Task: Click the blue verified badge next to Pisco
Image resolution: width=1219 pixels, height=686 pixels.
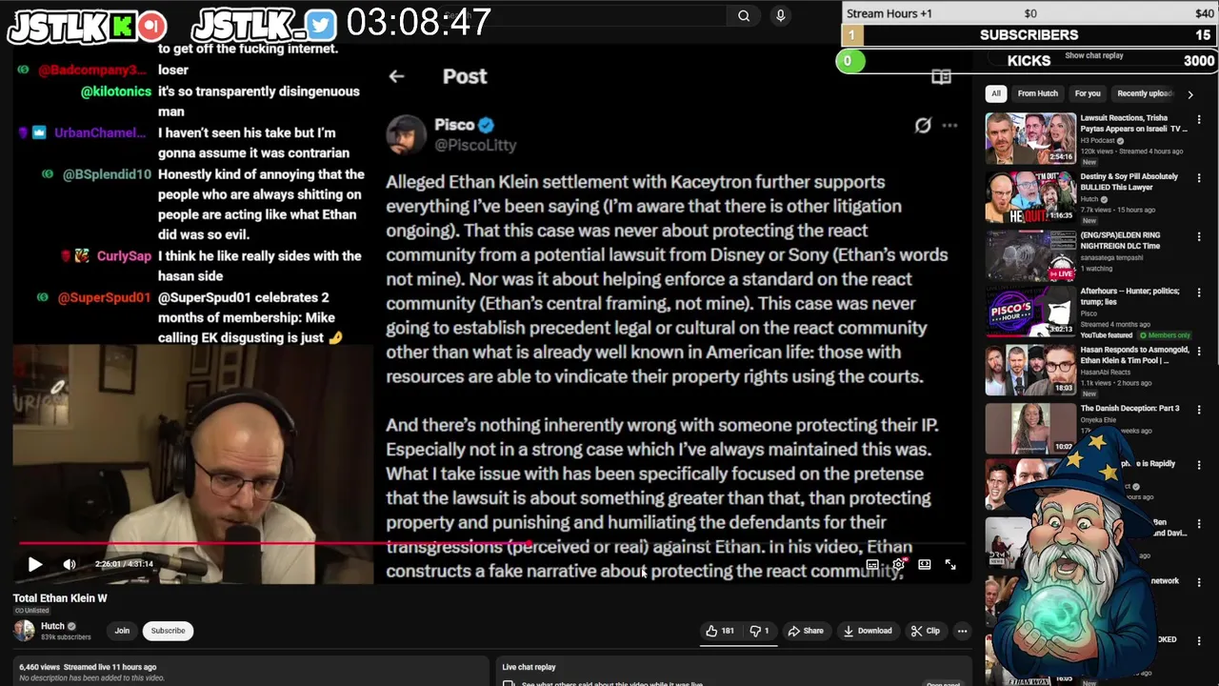Action: [x=486, y=125]
